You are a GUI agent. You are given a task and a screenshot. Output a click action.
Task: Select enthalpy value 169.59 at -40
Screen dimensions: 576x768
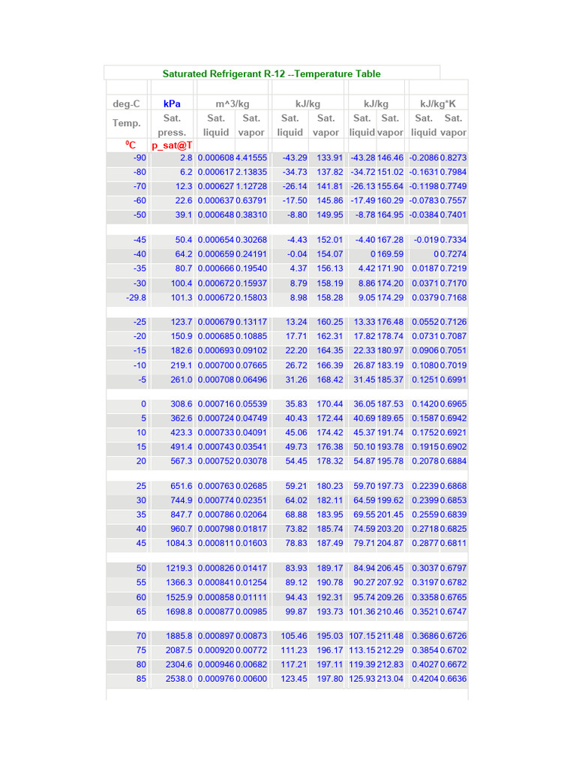390,254
